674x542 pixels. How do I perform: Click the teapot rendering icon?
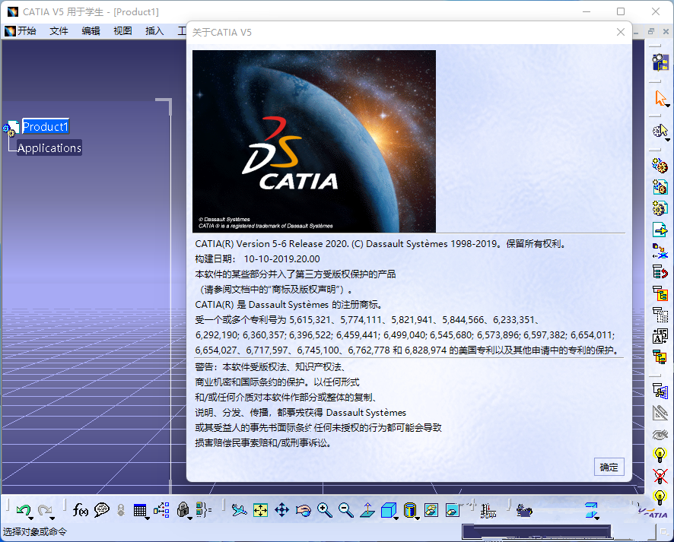pos(524,510)
